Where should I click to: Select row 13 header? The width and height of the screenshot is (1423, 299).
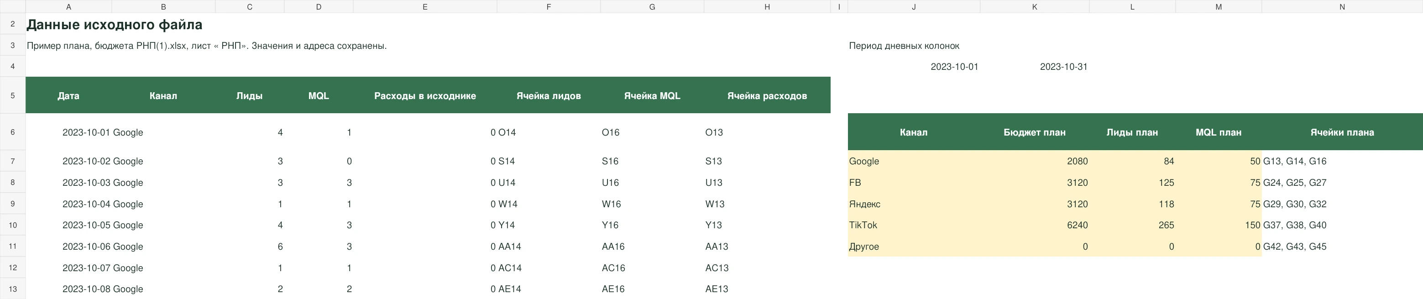13,289
